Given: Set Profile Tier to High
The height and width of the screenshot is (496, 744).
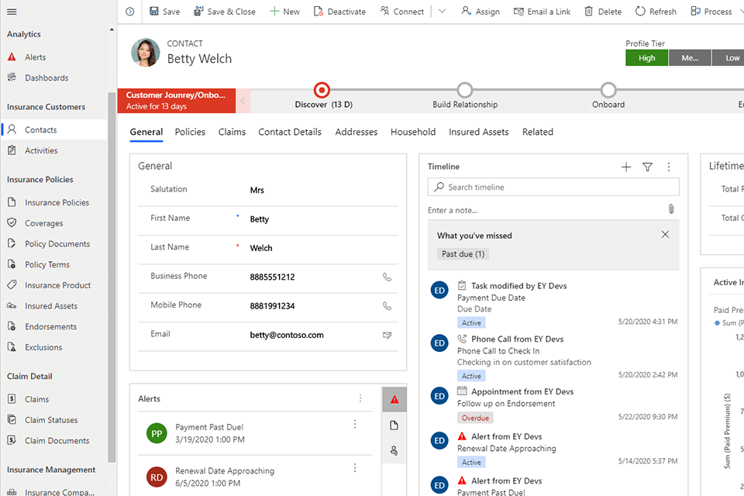Looking at the screenshot, I should point(646,58).
